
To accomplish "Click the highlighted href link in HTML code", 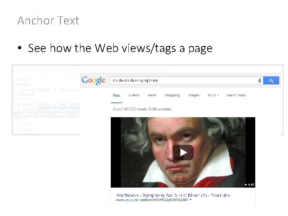I will coord(60,109).
